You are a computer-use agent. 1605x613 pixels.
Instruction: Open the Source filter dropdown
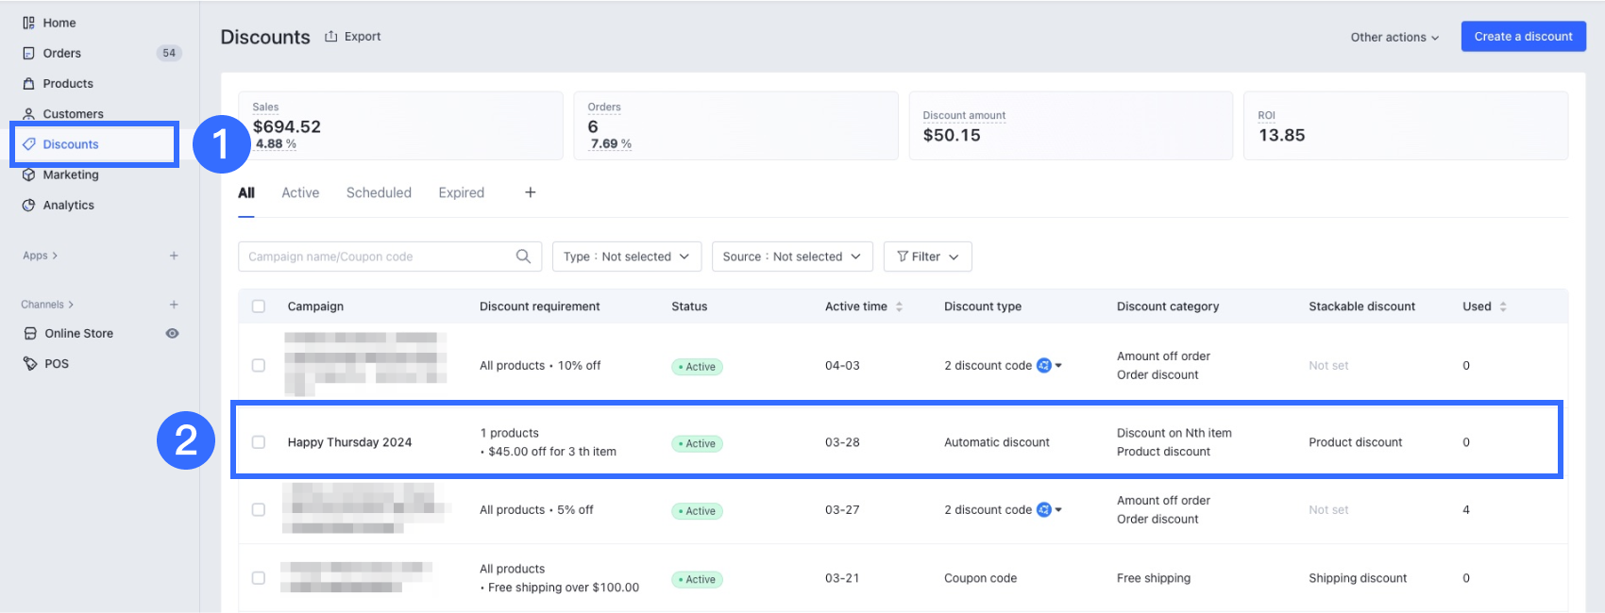pyautogui.click(x=792, y=257)
